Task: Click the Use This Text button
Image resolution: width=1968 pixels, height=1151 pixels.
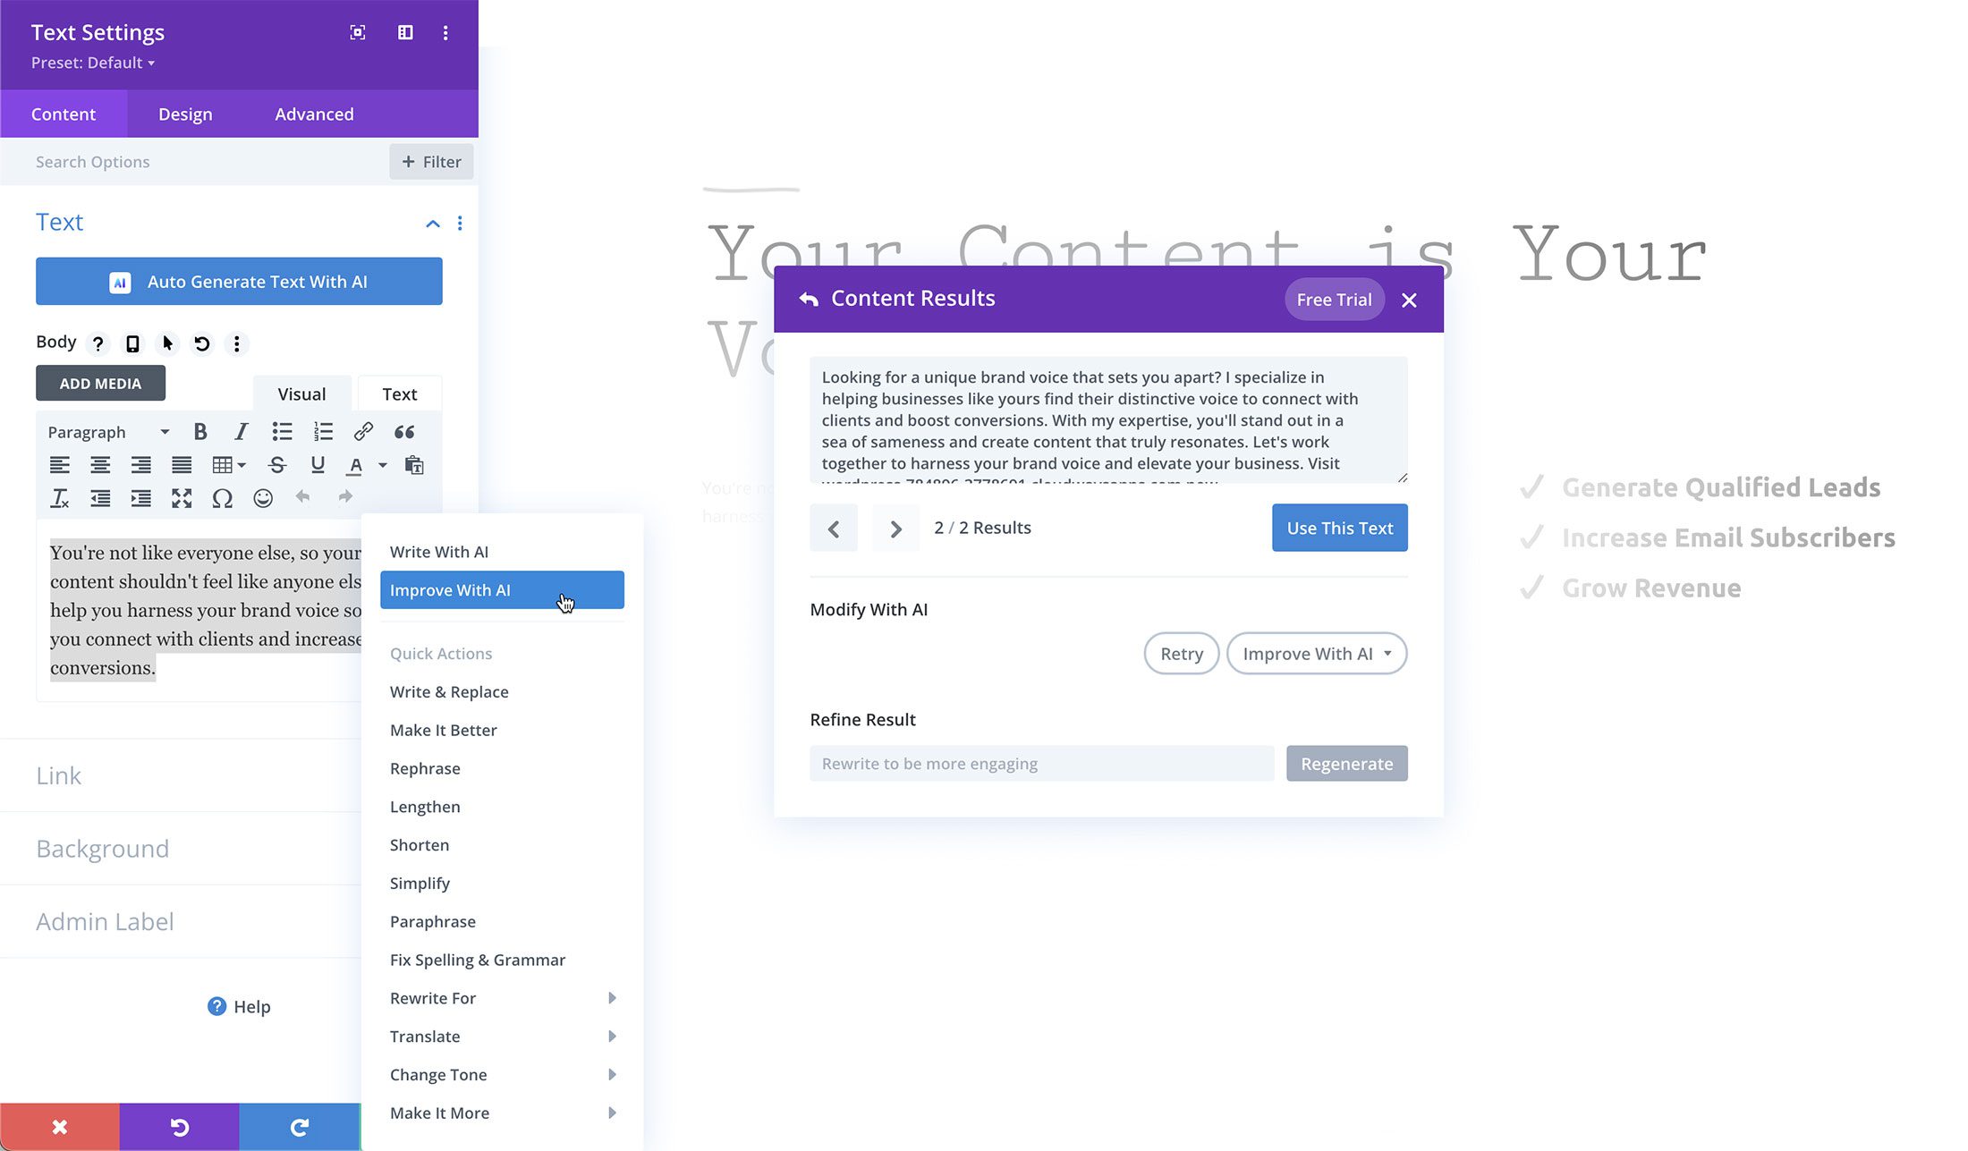Action: click(1339, 528)
